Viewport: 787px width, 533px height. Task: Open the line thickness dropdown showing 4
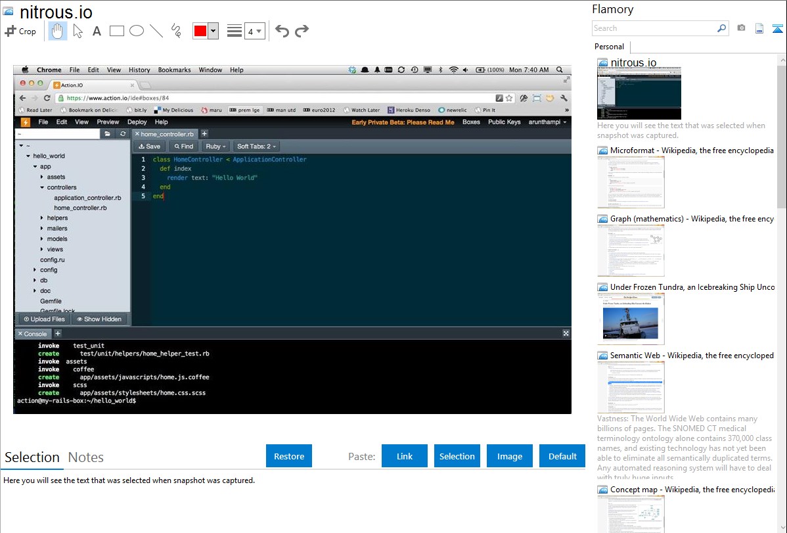254,31
